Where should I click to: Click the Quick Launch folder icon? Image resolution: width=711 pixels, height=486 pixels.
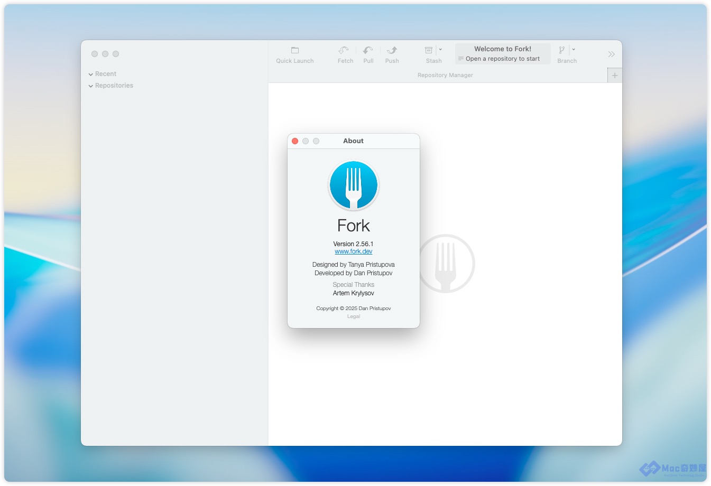pos(295,51)
